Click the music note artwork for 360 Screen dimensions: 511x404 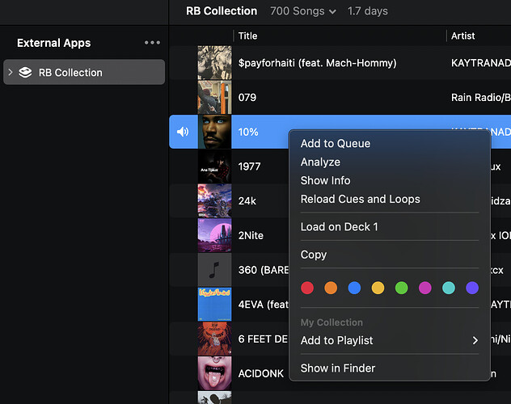[x=214, y=270]
